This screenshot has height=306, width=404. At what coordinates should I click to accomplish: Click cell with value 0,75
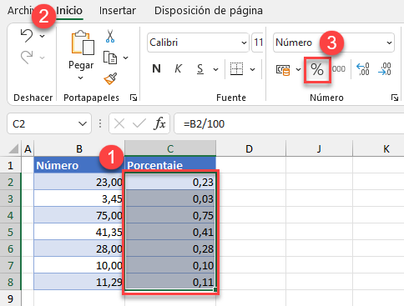click(170, 215)
